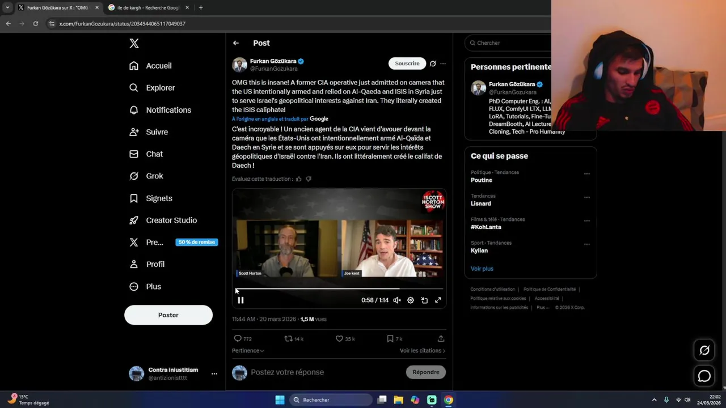The height and width of the screenshot is (408, 726).
Task: Open Accueil home page
Action: pos(150,66)
